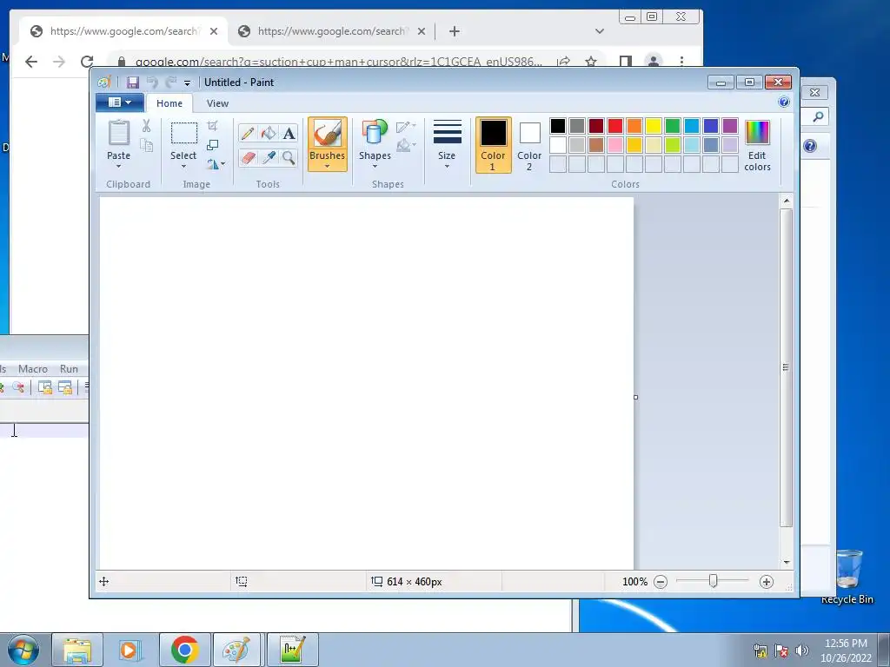The width and height of the screenshot is (890, 667).
Task: Open Chrome three-dot menu
Action: coord(681,62)
